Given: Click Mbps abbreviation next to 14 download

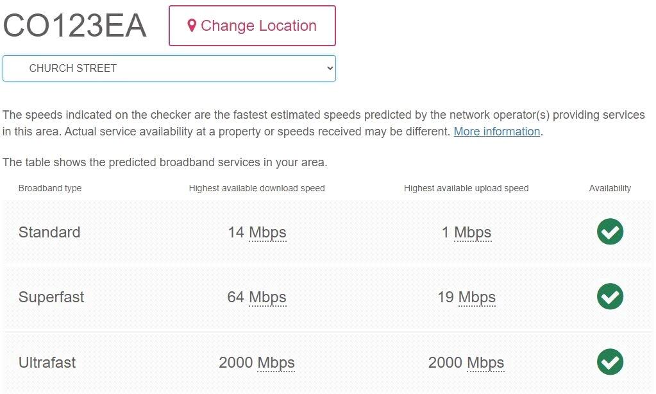Looking at the screenshot, I should tap(267, 232).
